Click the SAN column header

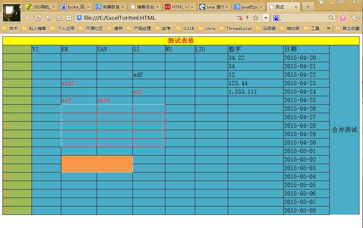click(115, 49)
